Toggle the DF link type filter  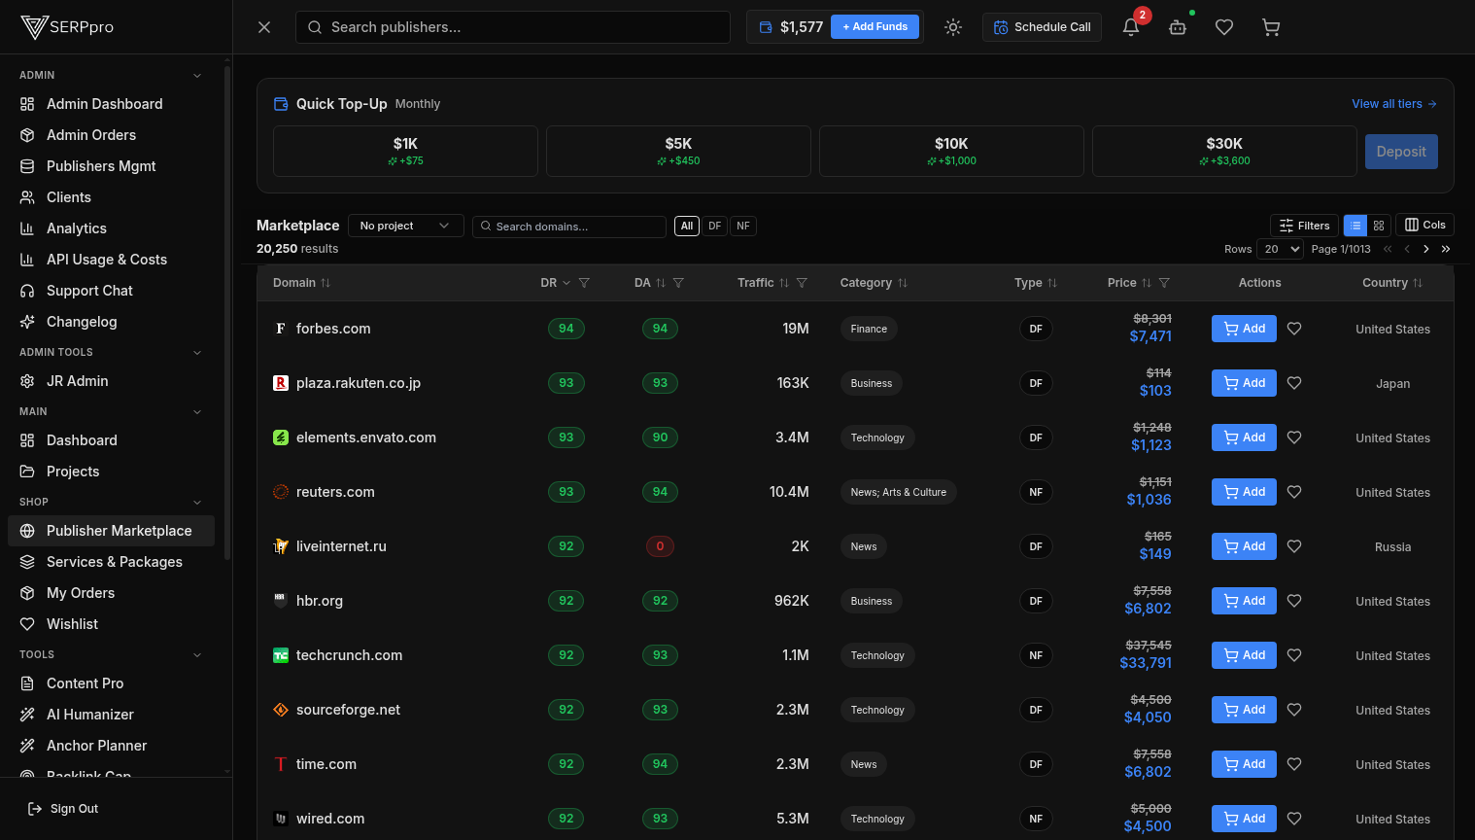[x=715, y=226]
